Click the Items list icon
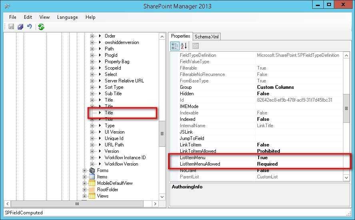The width and height of the screenshot is (355, 220). [92, 177]
